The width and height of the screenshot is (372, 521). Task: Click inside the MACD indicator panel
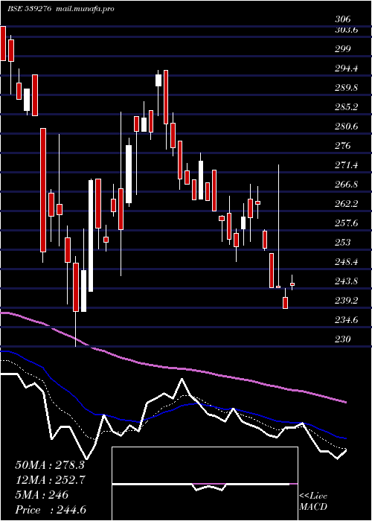205,484
